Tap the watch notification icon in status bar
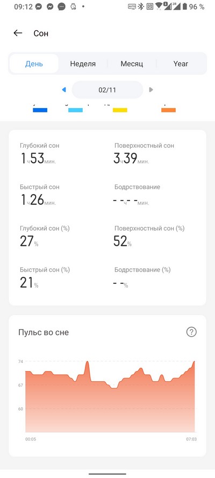The width and height of the screenshot is (215, 478). point(73,6)
